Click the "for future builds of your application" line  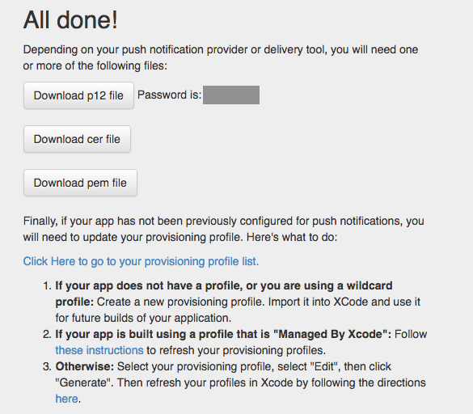[143, 318]
